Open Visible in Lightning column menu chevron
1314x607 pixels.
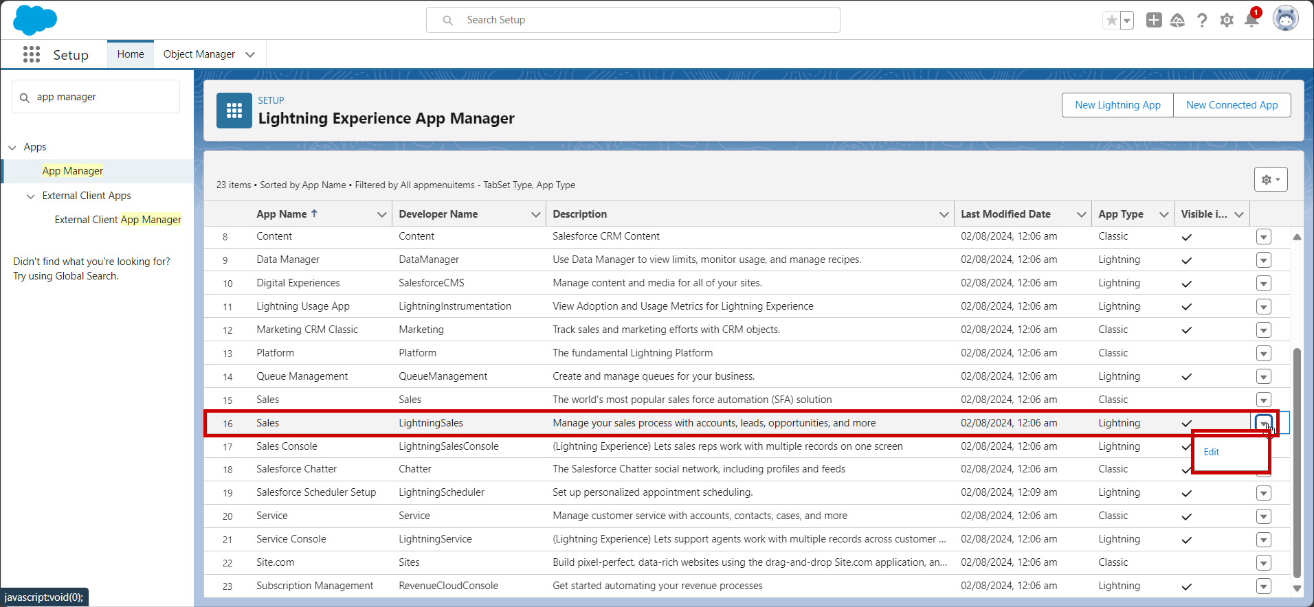tap(1238, 215)
